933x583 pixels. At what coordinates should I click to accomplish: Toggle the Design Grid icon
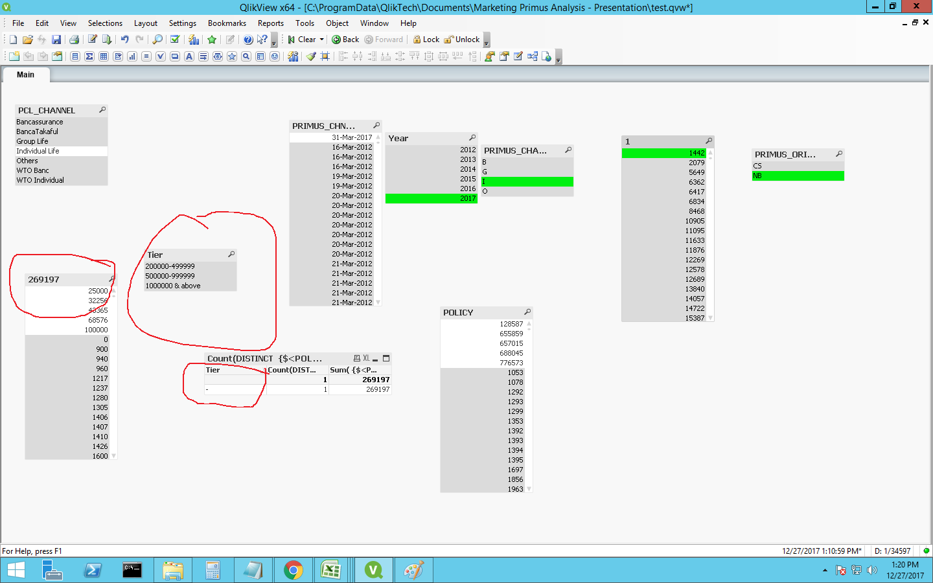click(325, 56)
